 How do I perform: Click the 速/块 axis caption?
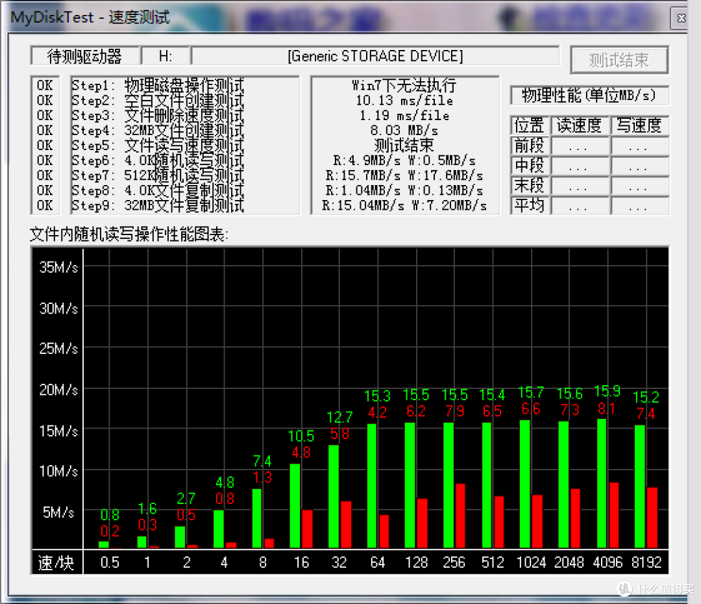[x=56, y=562]
